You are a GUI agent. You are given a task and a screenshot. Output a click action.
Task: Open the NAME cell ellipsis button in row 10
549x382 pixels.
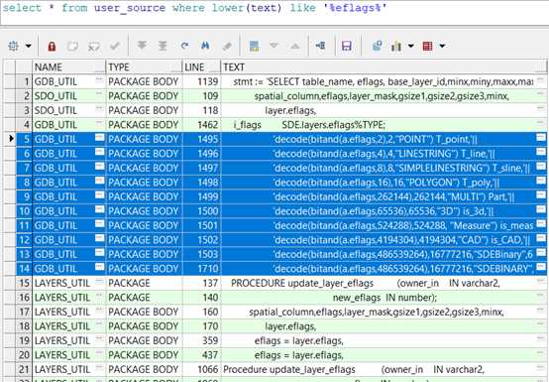100,209
